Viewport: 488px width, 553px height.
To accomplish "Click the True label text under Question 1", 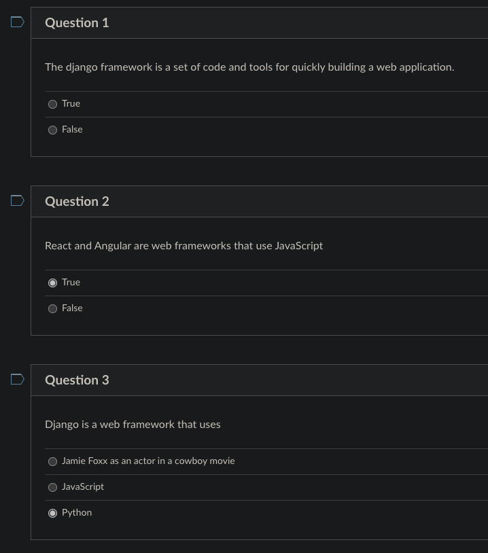I will pos(71,103).
